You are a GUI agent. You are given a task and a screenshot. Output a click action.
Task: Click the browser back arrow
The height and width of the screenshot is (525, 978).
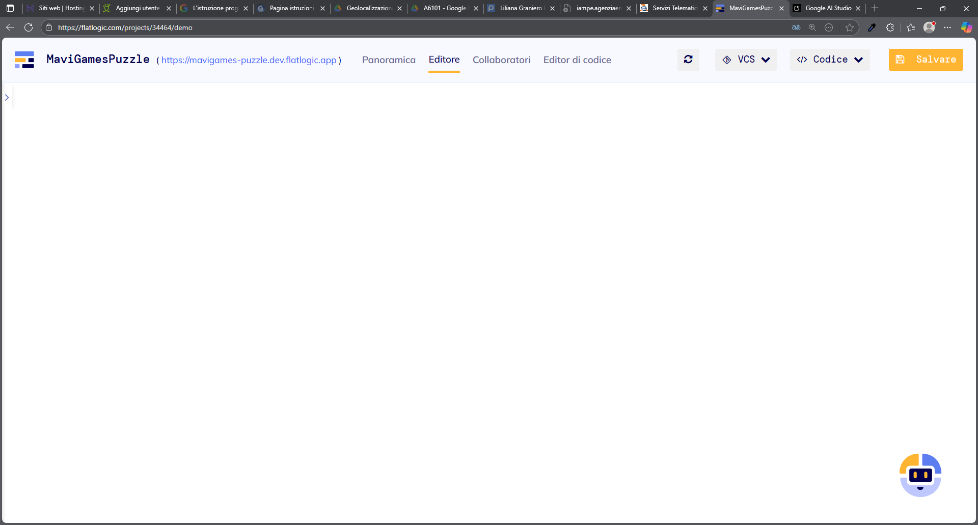tap(10, 27)
